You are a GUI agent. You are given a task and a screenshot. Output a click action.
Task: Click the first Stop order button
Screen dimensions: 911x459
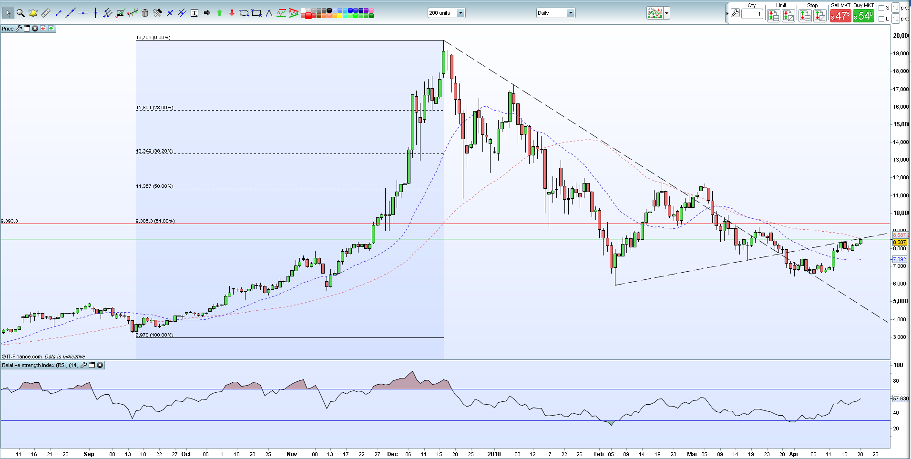click(805, 16)
